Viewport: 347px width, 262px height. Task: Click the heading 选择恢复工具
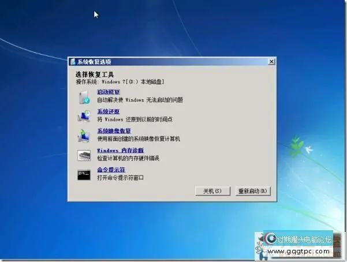point(95,74)
